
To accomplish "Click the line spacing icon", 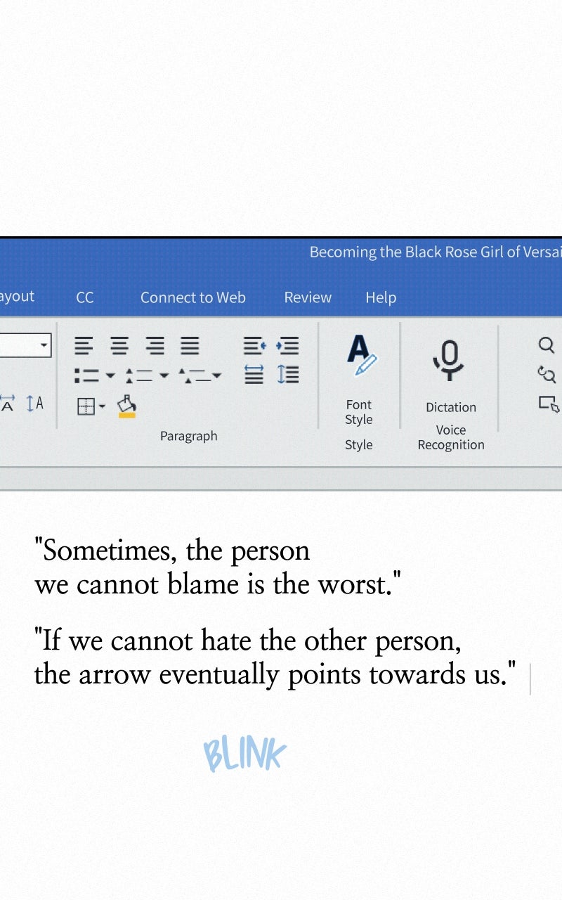I will (287, 374).
